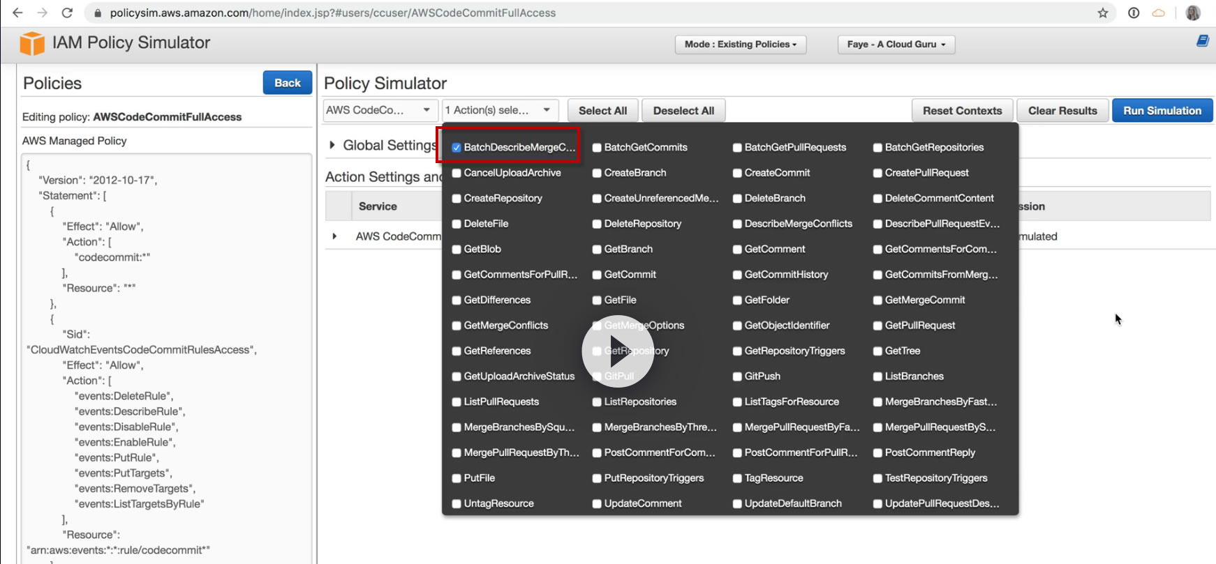This screenshot has width=1216, height=564.
Task: Click inside the policy JSON text area
Action: click(167, 357)
